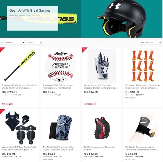Open Rawlings OLB3 Official League Baseball title

(x=58, y=87)
